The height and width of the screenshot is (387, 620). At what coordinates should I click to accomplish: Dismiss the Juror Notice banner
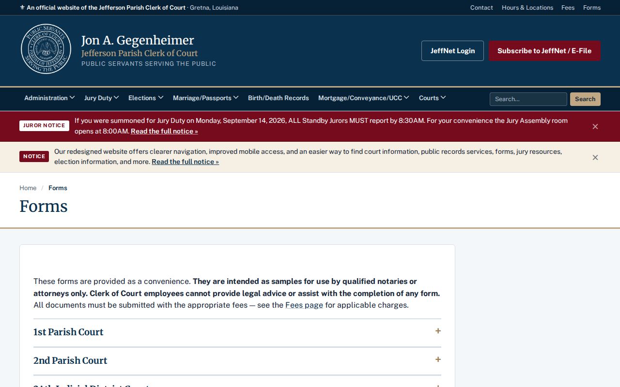tap(595, 126)
